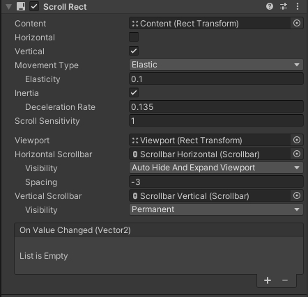Open Scroll Rect three-dot context menu
The image size is (308, 297).
(298, 6)
